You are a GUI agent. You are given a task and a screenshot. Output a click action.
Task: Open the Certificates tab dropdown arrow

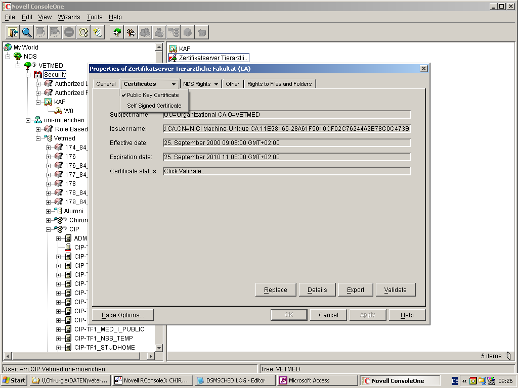click(174, 84)
